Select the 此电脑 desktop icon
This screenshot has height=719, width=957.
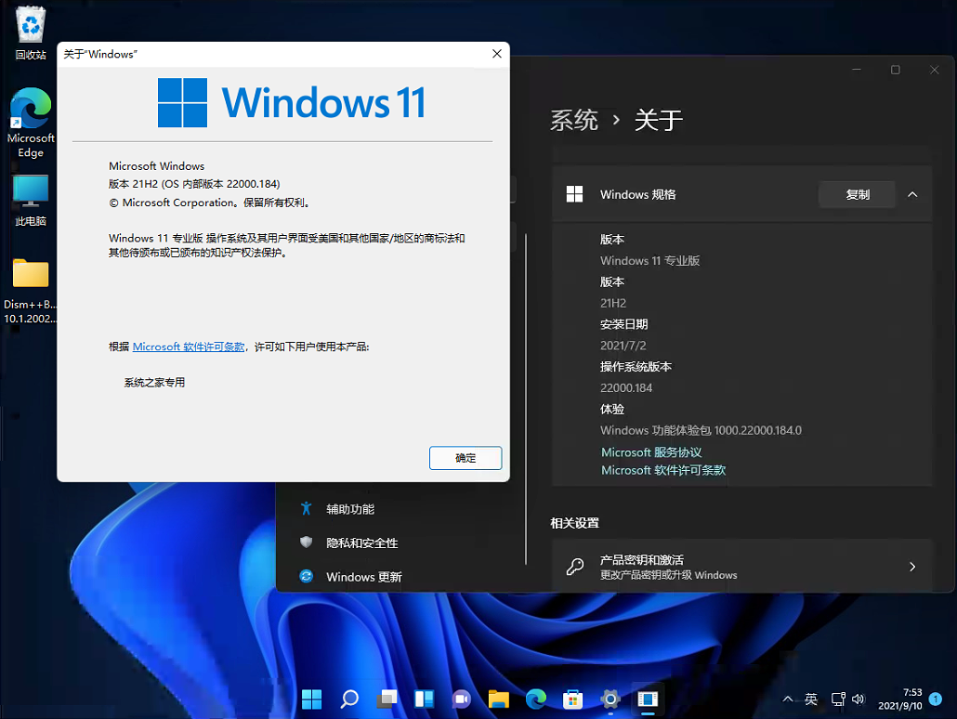click(x=31, y=201)
